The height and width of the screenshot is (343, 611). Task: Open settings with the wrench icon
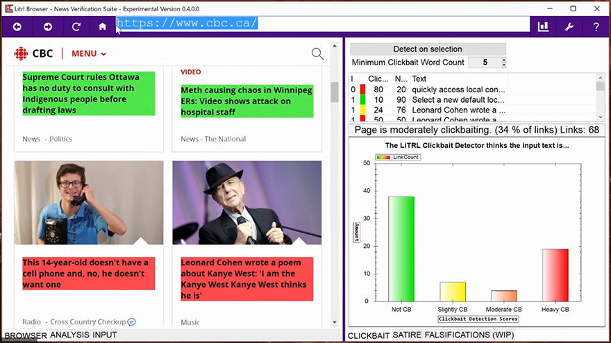(569, 26)
